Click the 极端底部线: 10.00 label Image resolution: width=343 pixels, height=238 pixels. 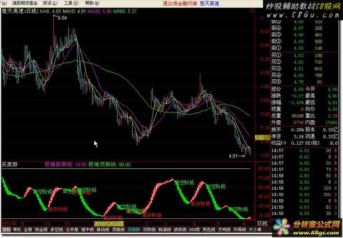coord(66,164)
